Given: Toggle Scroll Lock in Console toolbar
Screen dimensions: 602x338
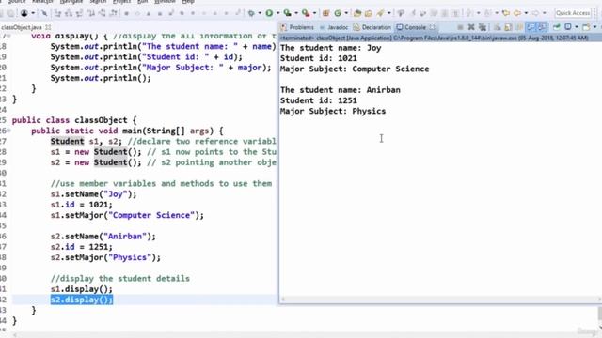Looking at the screenshot, I should coord(508,27).
